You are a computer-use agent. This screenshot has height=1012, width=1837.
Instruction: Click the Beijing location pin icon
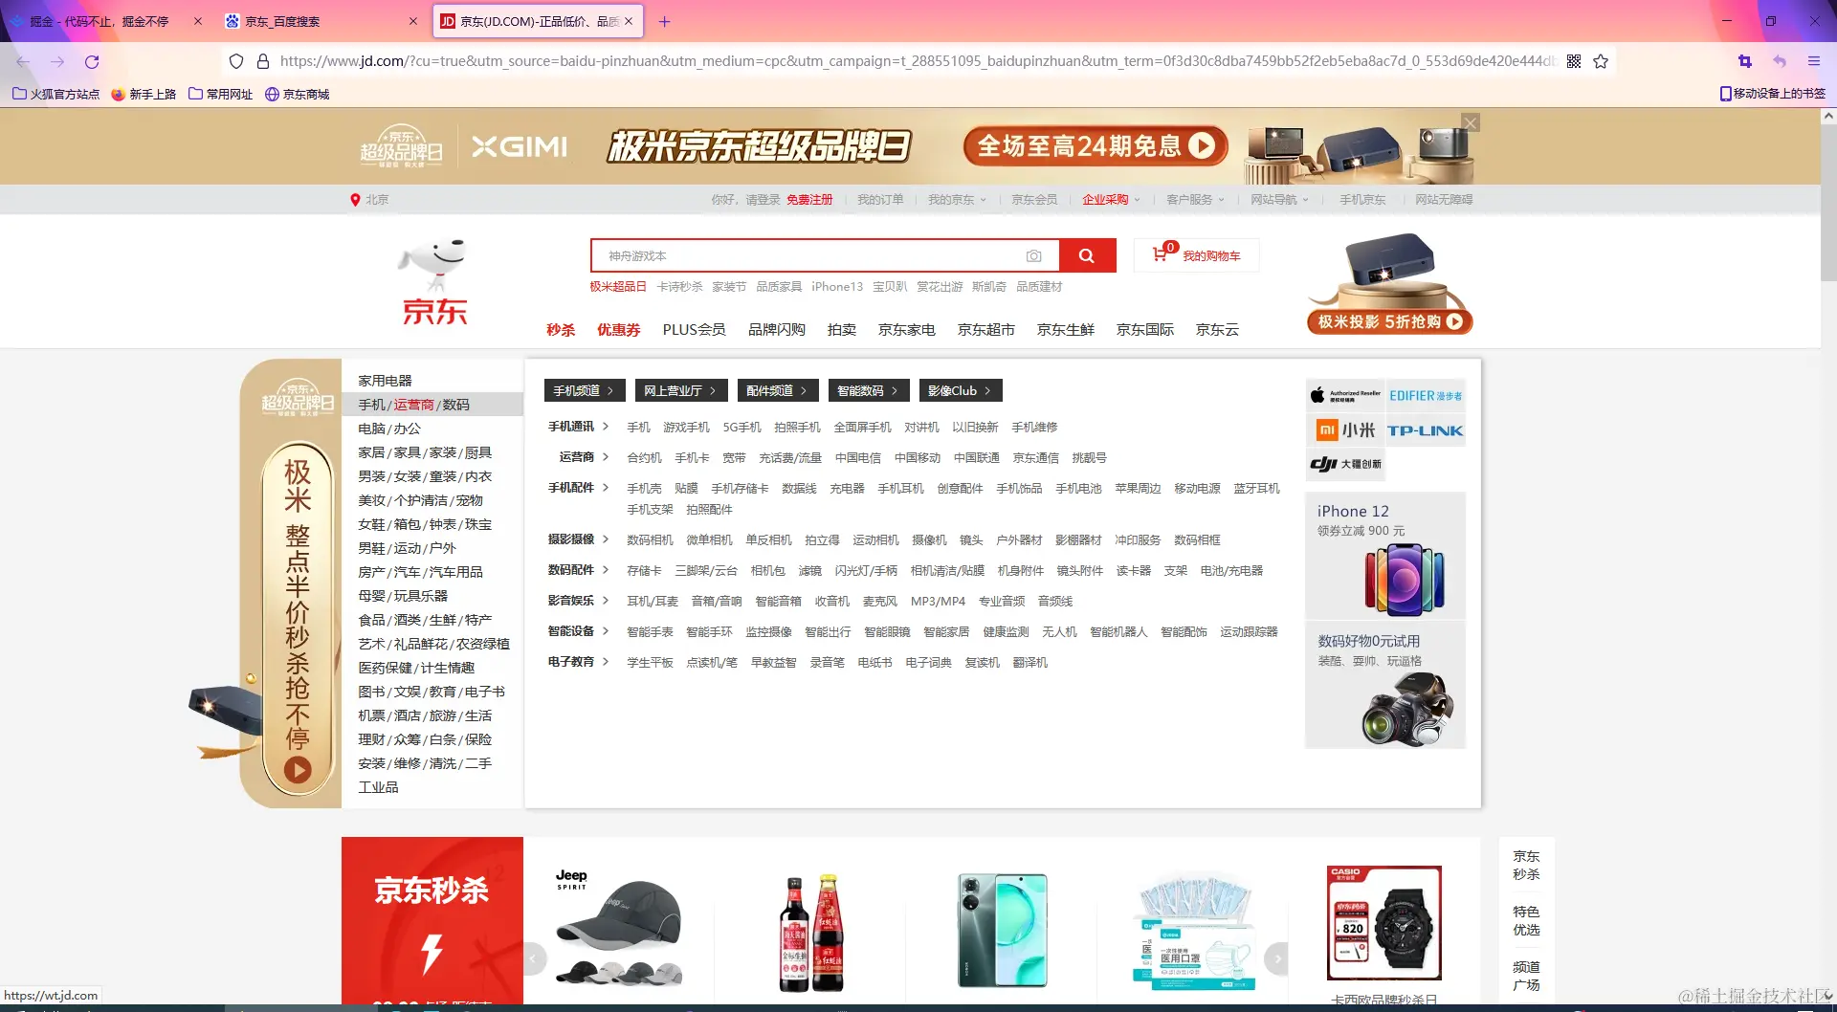click(x=355, y=200)
